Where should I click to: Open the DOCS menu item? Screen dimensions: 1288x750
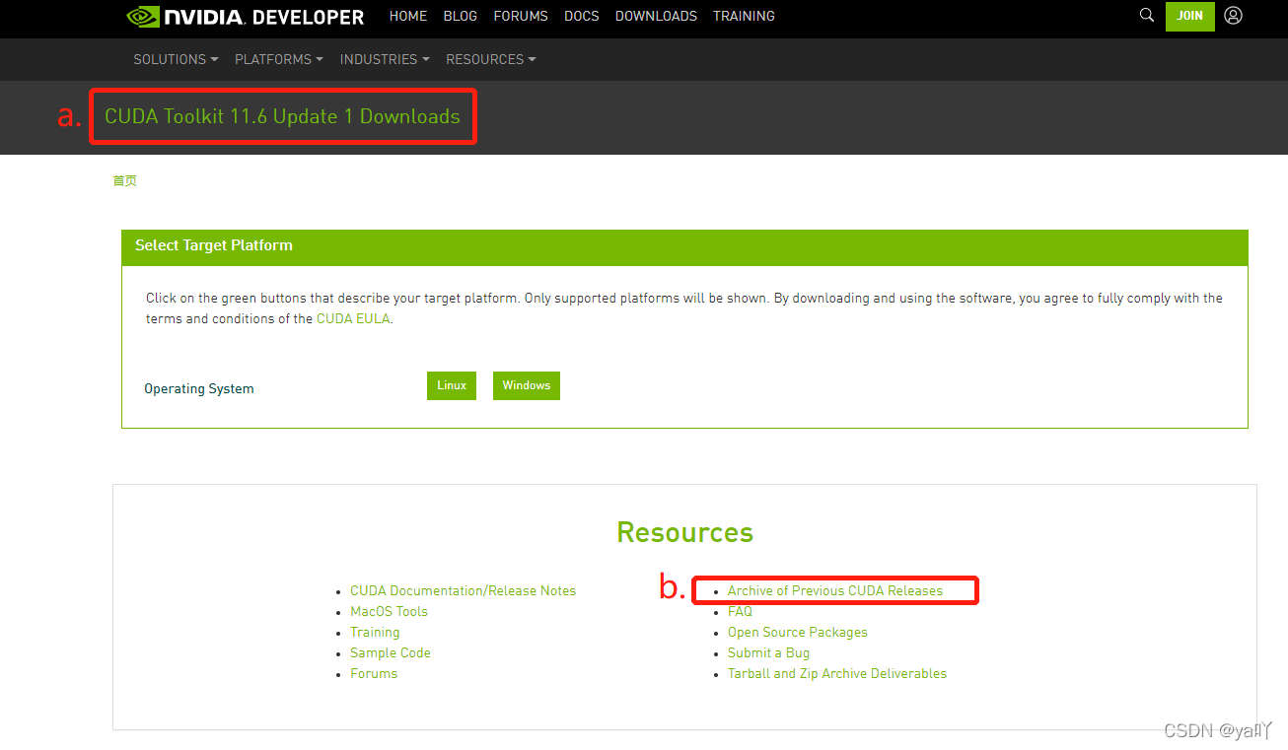582,17
